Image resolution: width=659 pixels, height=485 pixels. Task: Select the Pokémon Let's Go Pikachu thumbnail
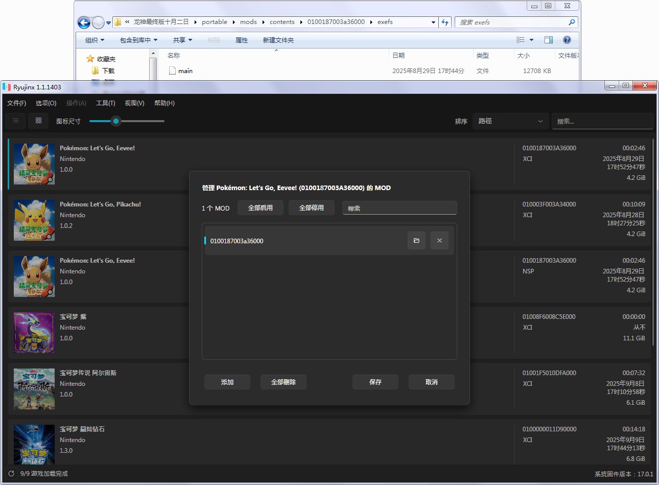(34, 220)
